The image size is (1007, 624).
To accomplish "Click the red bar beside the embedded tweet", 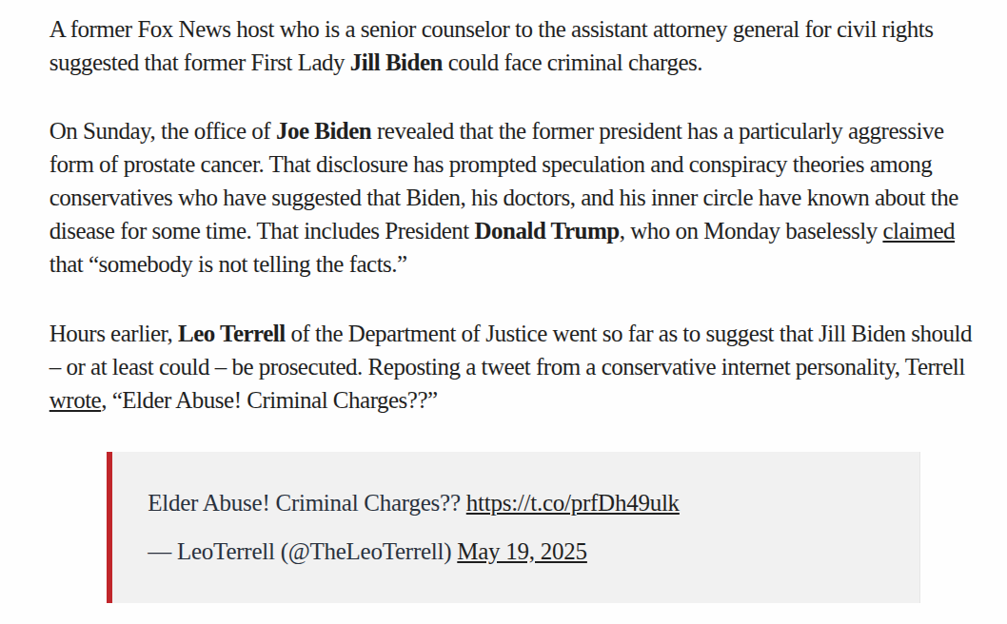I will (x=109, y=528).
